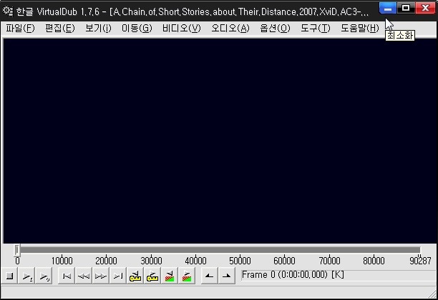Open the 오디오(A) menu
438x300 pixels.
230,28
